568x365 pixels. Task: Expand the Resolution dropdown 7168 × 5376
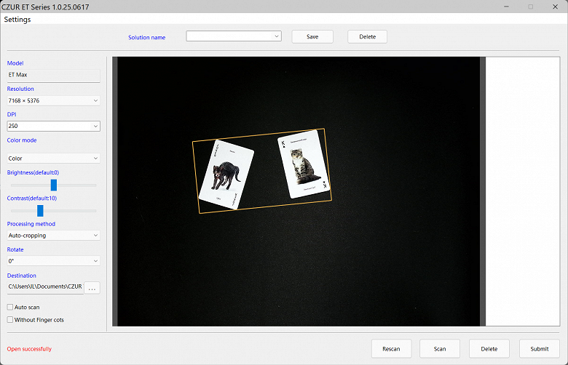(x=53, y=100)
